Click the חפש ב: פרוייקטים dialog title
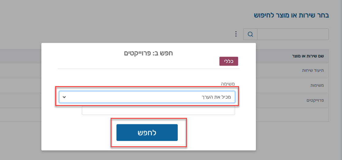This screenshot has height=160, width=342. tap(148, 53)
